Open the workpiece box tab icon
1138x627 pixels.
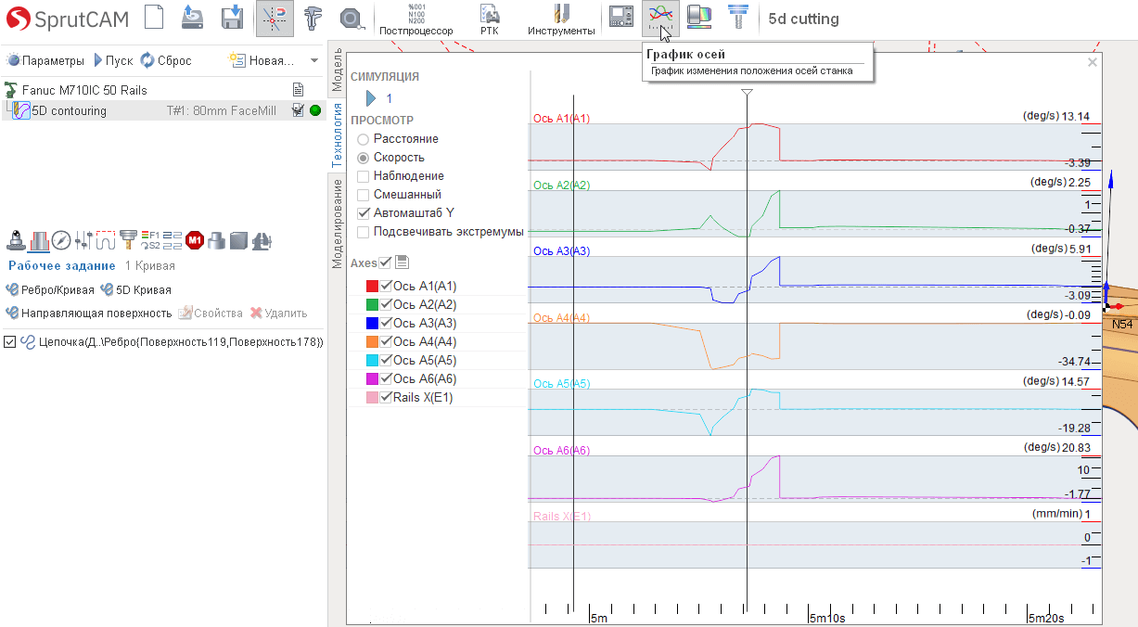point(238,240)
